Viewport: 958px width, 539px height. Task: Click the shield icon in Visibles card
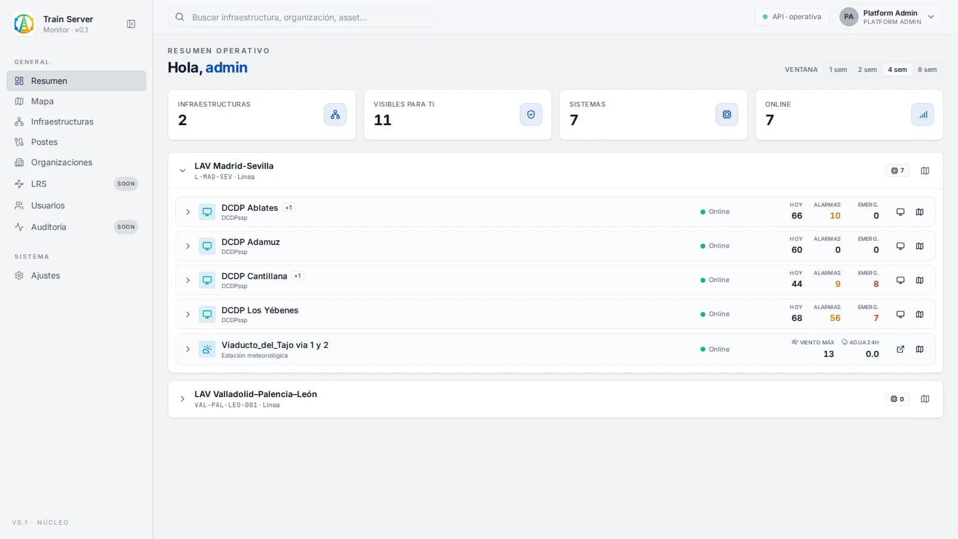tap(531, 114)
